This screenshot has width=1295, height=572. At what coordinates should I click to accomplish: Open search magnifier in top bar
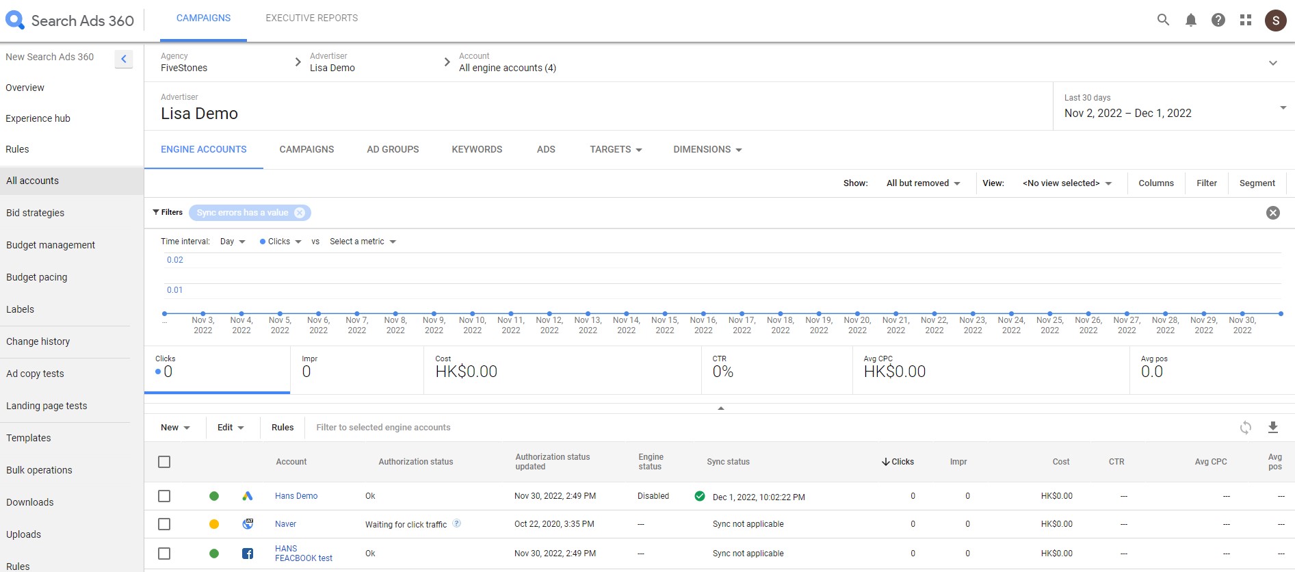1163,20
